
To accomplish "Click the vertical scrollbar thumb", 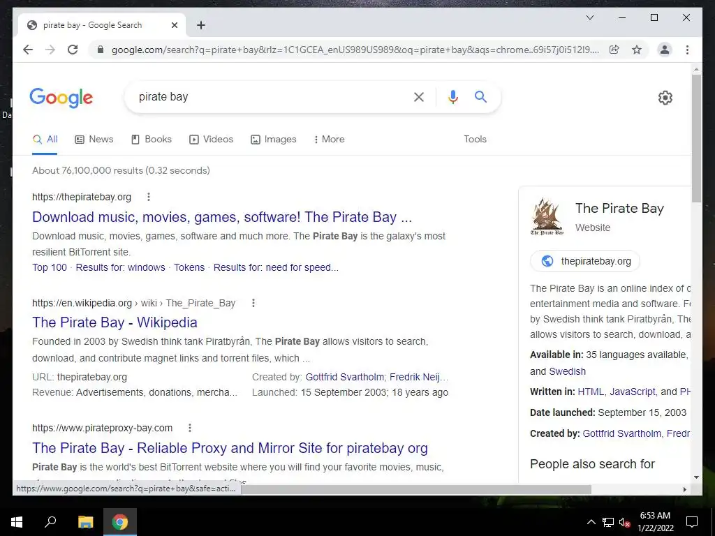I will (696, 138).
